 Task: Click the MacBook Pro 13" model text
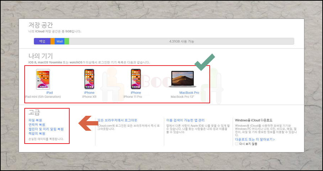click(183, 97)
